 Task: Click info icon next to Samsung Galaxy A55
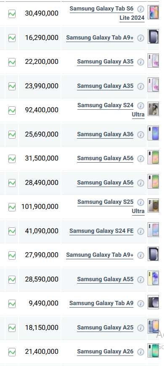pyautogui.click(x=140, y=279)
